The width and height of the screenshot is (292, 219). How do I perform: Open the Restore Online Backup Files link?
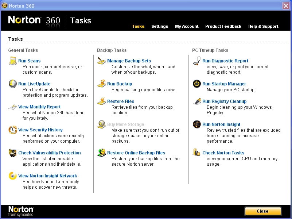click(136, 153)
